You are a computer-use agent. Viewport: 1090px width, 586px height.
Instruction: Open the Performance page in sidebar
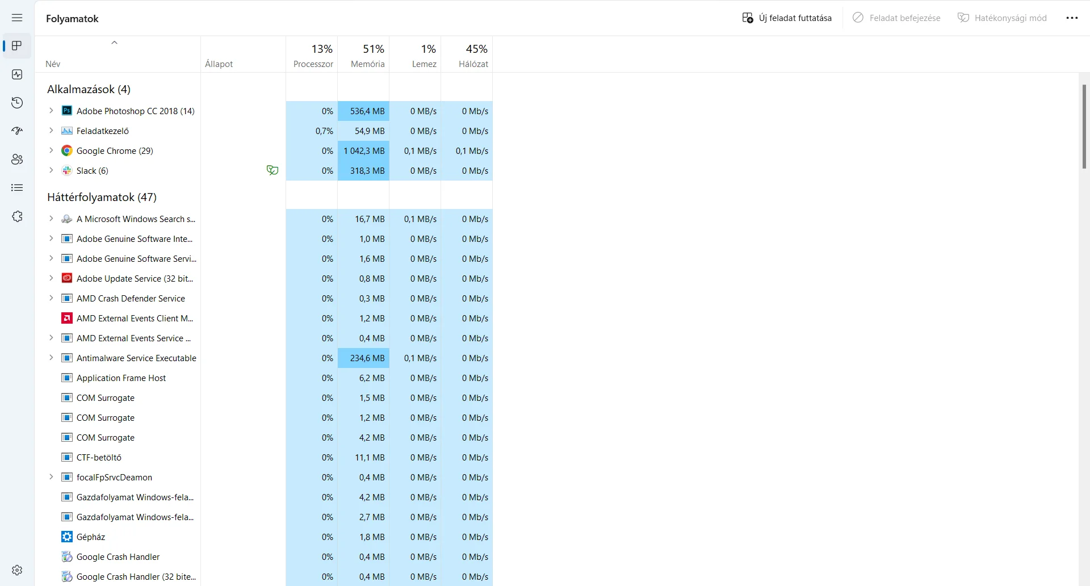click(x=17, y=74)
